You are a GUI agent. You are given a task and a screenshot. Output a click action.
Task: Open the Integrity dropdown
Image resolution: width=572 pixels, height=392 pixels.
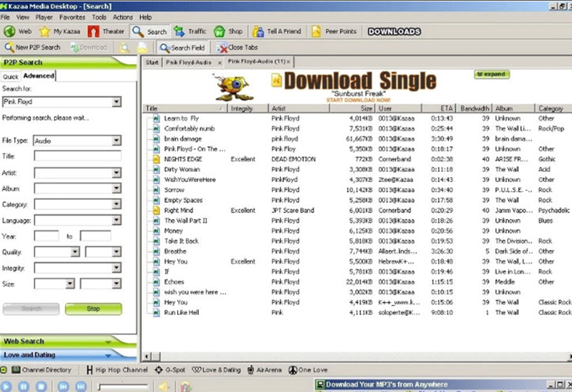click(116, 268)
